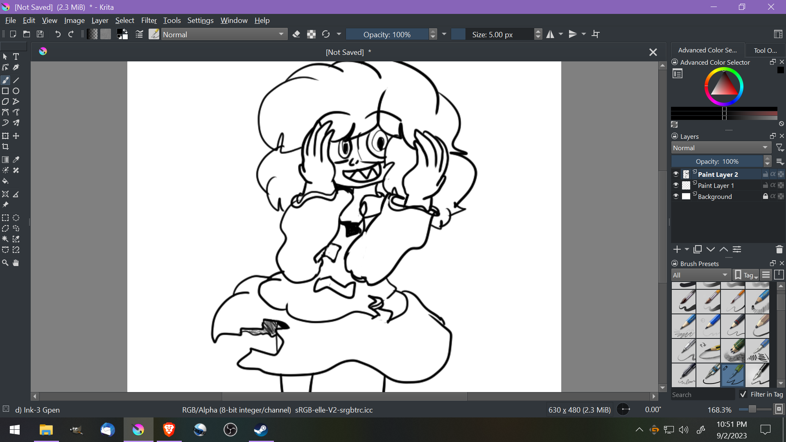Select the Ellipse shape tool
The width and height of the screenshot is (786, 442).
(16, 91)
